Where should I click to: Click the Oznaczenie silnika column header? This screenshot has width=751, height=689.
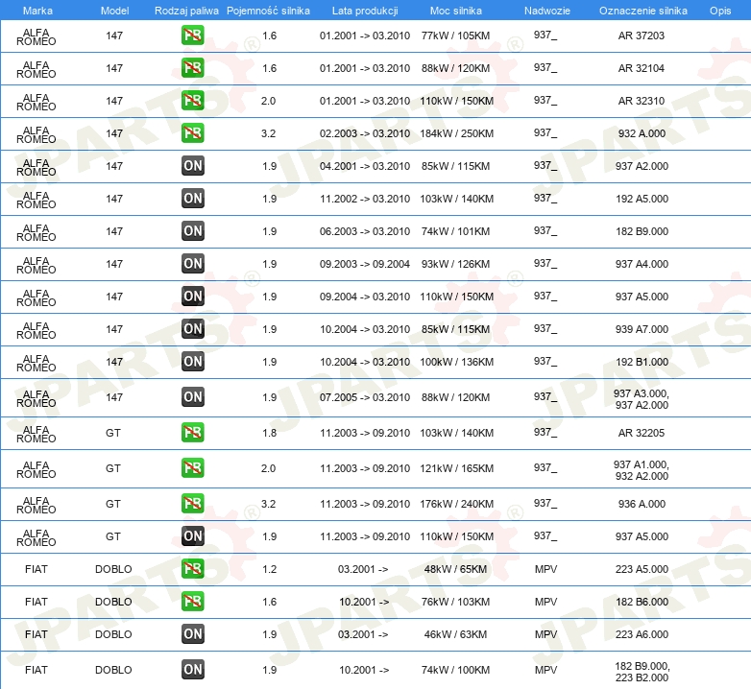pos(642,11)
